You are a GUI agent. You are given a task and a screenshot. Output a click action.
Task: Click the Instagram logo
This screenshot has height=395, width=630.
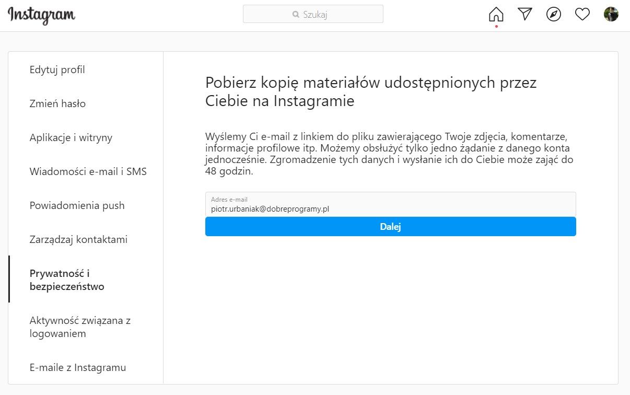pos(42,15)
